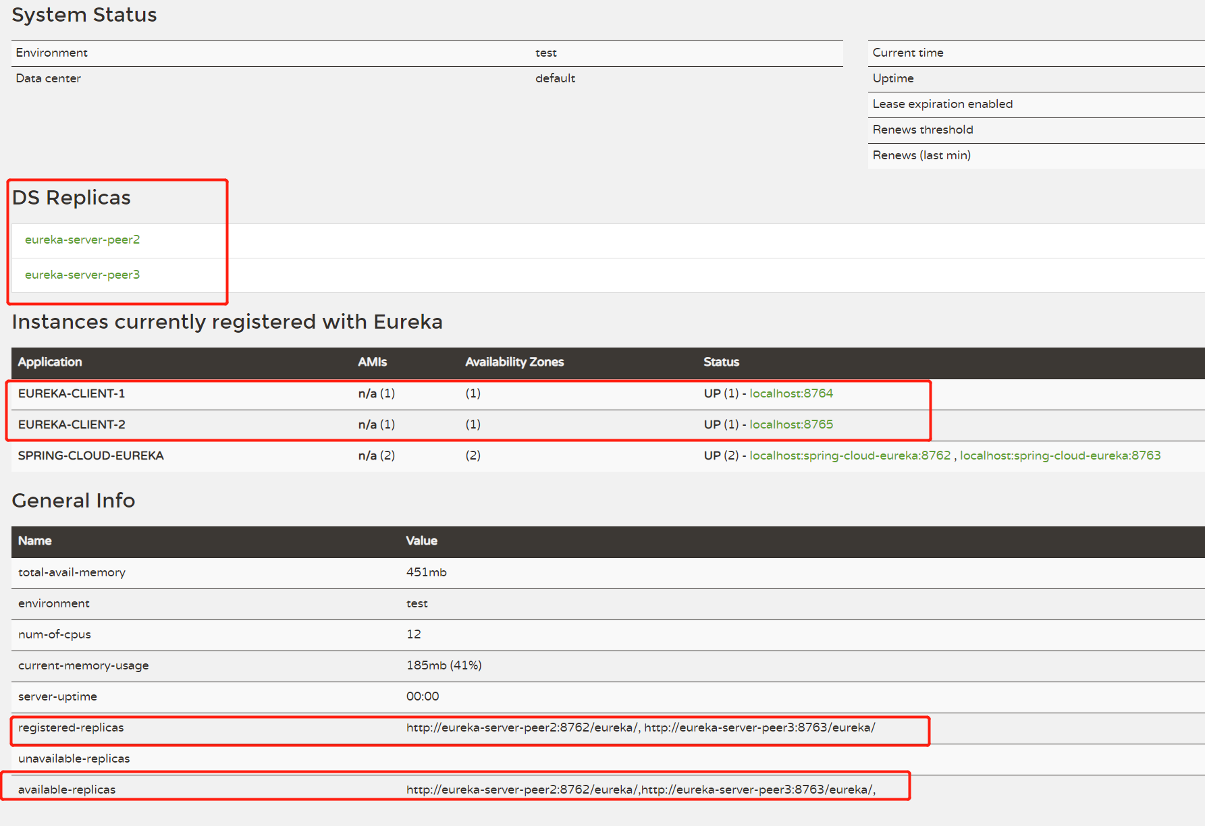The image size is (1205, 826).
Task: Click the Instances currently registered heading
Action: click(x=227, y=322)
